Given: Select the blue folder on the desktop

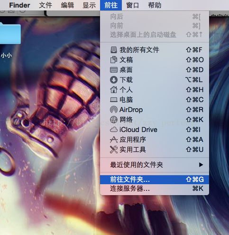Looking at the screenshot, I should [10, 33].
